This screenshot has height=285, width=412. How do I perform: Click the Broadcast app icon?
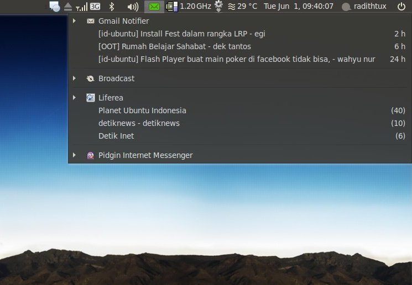pyautogui.click(x=90, y=78)
